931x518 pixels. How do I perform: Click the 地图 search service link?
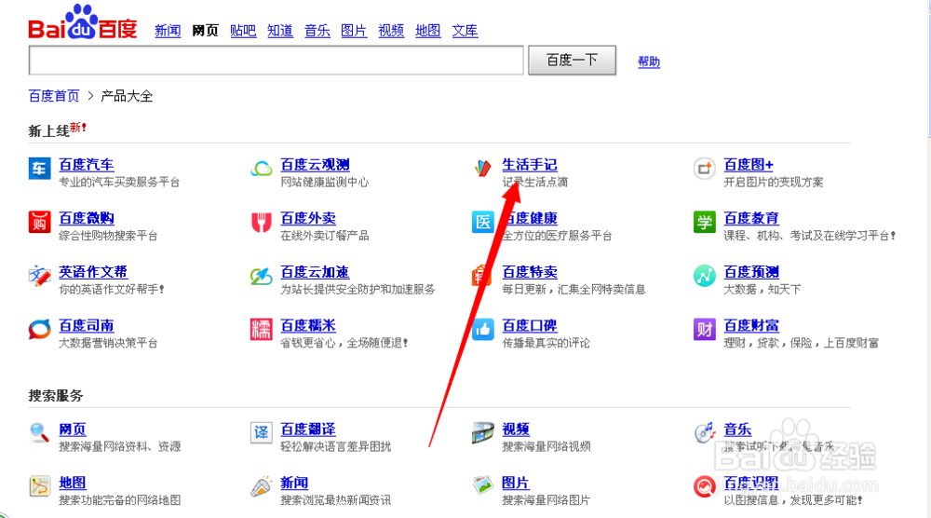[x=73, y=482]
